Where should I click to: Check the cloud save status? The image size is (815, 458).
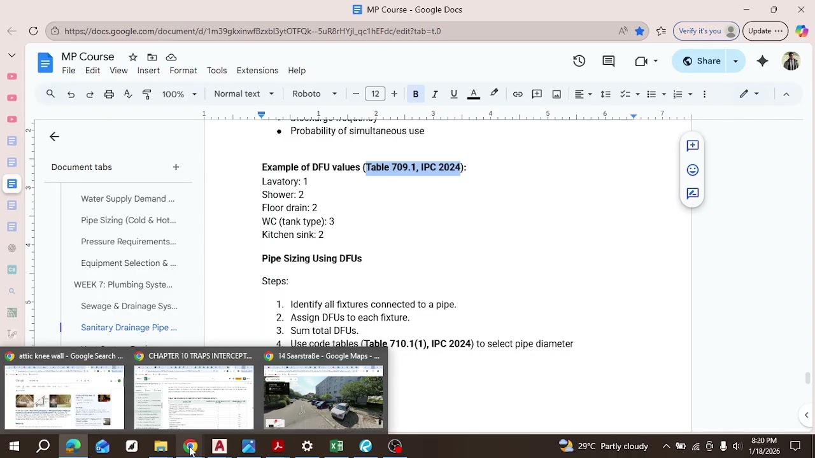[171, 57]
